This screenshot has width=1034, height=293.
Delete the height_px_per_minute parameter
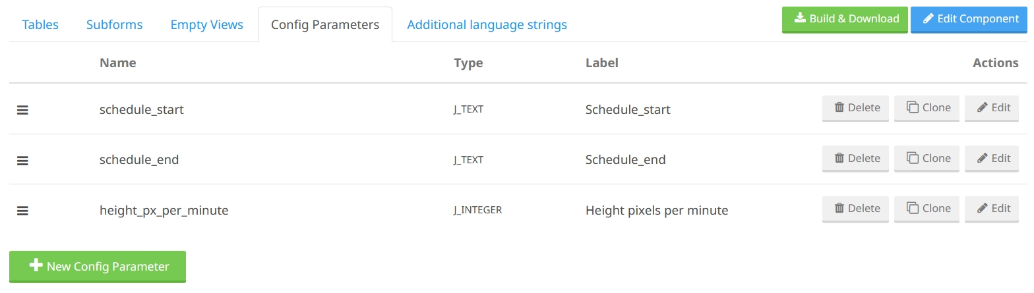(855, 209)
